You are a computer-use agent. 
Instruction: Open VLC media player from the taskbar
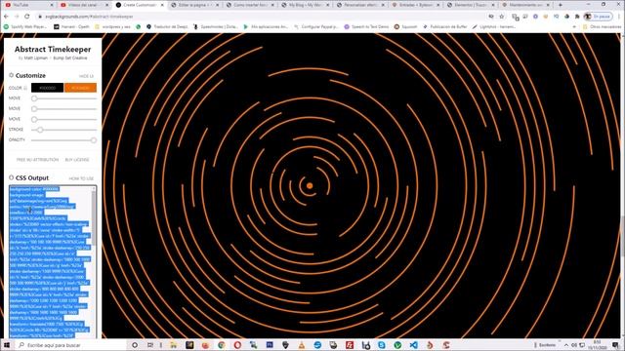pyautogui.click(x=302, y=345)
